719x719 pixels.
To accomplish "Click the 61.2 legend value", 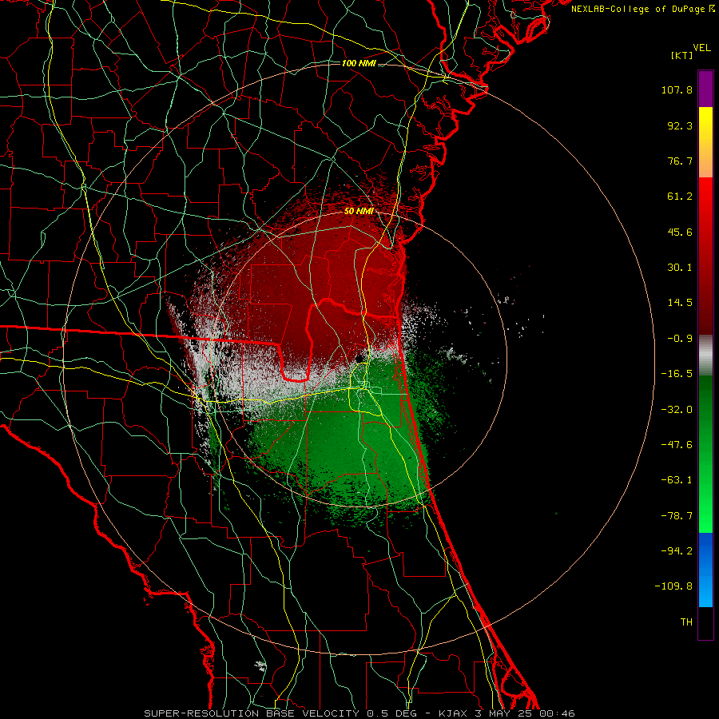I will tap(680, 197).
